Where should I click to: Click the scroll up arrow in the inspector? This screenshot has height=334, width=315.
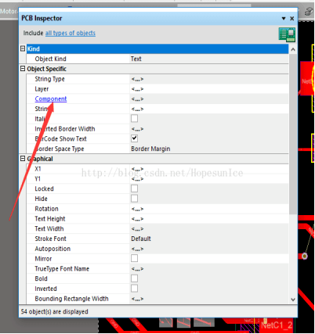[x=293, y=49]
